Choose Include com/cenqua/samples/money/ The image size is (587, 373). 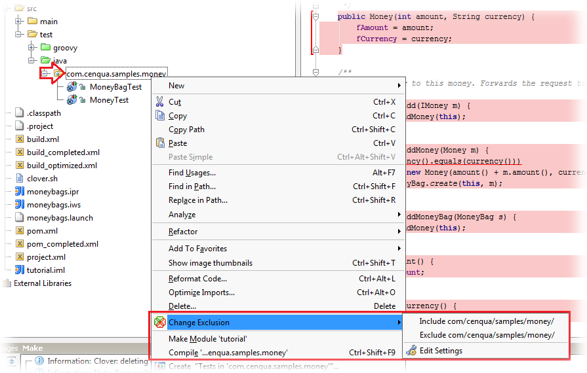pos(486,321)
